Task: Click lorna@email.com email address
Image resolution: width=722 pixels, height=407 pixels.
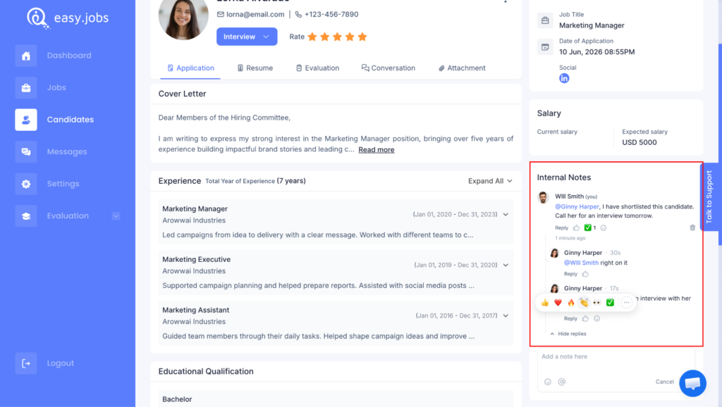Action: 255,14
